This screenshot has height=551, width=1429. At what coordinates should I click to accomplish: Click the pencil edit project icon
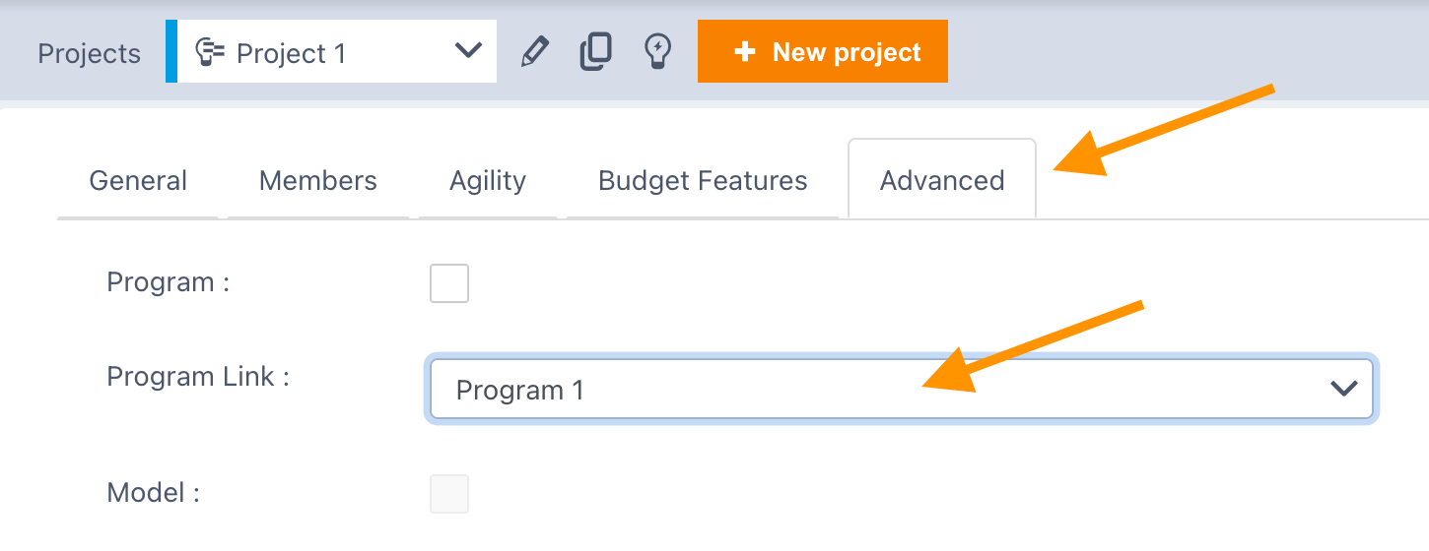(534, 51)
